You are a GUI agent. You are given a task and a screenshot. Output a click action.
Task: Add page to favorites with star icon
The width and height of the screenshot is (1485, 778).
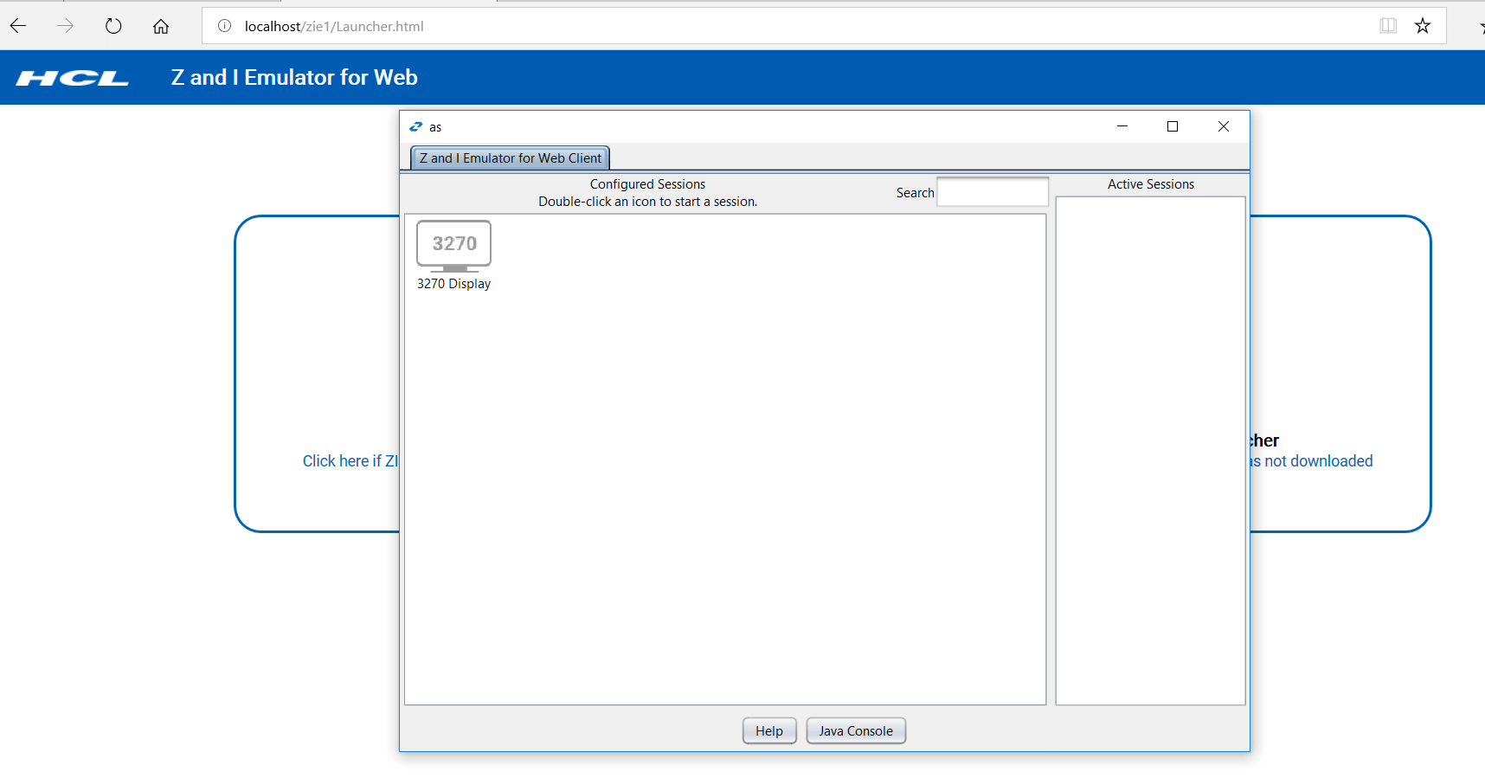(1423, 26)
